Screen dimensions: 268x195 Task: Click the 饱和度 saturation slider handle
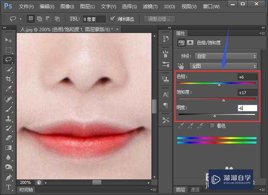pyautogui.click(x=223, y=100)
